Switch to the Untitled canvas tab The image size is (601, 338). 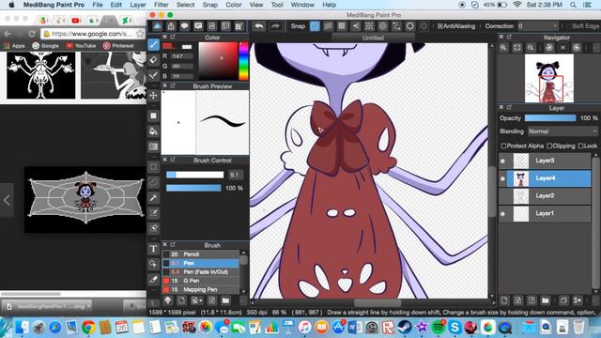click(373, 38)
